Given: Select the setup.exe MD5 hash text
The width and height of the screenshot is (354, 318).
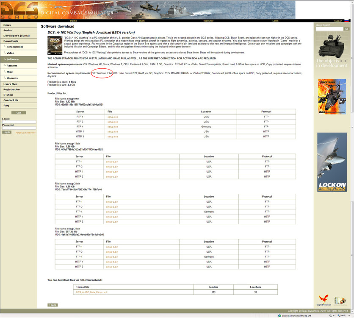Looking at the screenshot, I should point(82,105).
